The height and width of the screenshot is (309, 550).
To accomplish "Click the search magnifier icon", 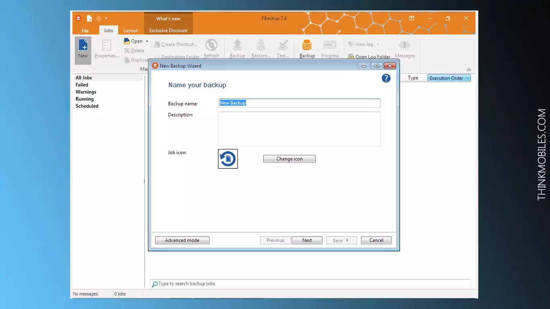I will coord(154,284).
